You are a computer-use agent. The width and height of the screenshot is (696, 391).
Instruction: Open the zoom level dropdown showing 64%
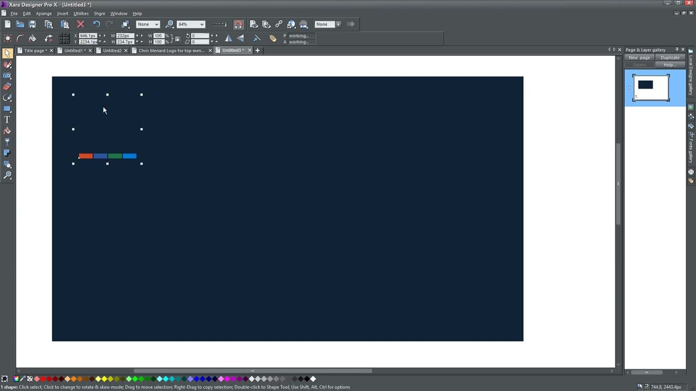(x=201, y=24)
